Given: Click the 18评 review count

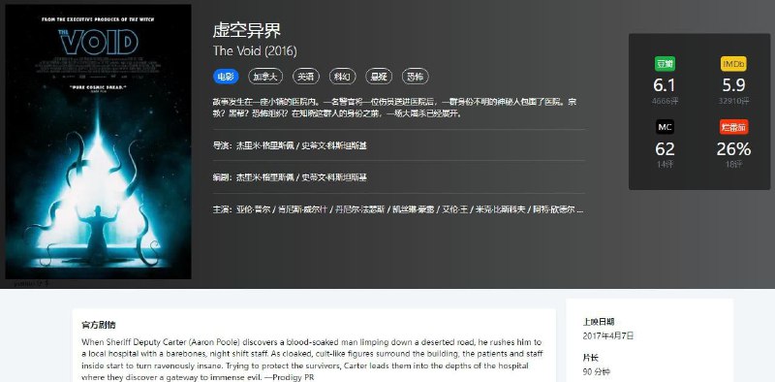Looking at the screenshot, I should point(734,165).
